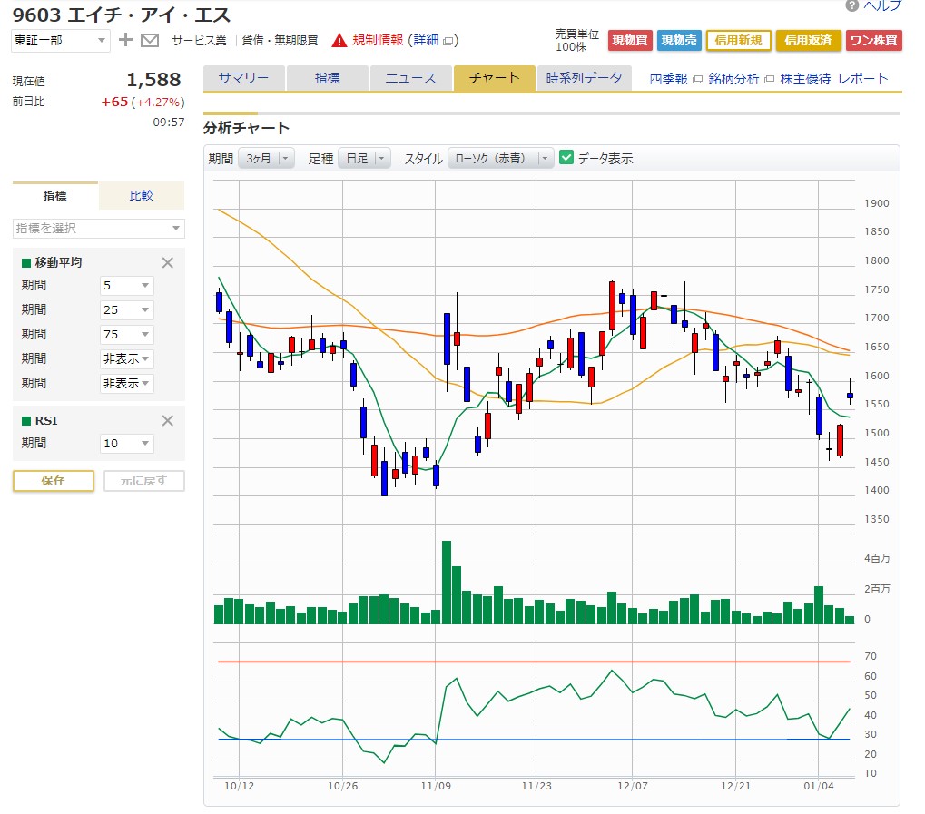This screenshot has width=925, height=814.
Task: Switch to the ニュース tab
Action: pos(410,78)
